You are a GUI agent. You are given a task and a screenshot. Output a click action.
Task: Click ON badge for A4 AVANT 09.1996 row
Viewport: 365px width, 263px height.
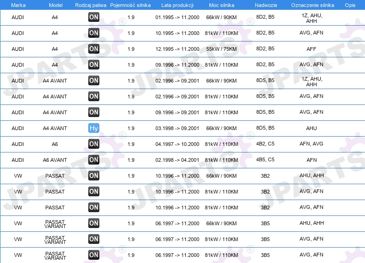pyautogui.click(x=93, y=112)
